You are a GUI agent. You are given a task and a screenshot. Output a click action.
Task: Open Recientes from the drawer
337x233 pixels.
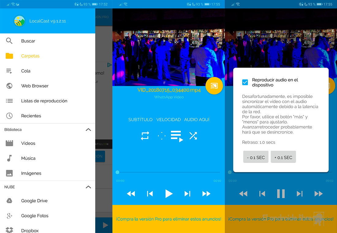pos(31,116)
